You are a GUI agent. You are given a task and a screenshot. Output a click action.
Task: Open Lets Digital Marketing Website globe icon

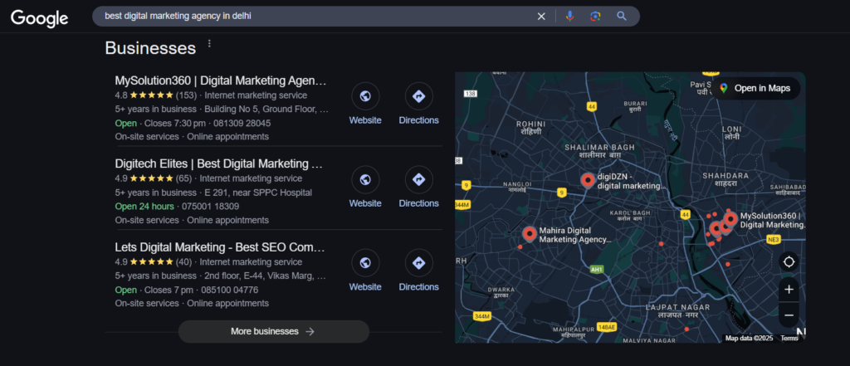click(x=365, y=263)
